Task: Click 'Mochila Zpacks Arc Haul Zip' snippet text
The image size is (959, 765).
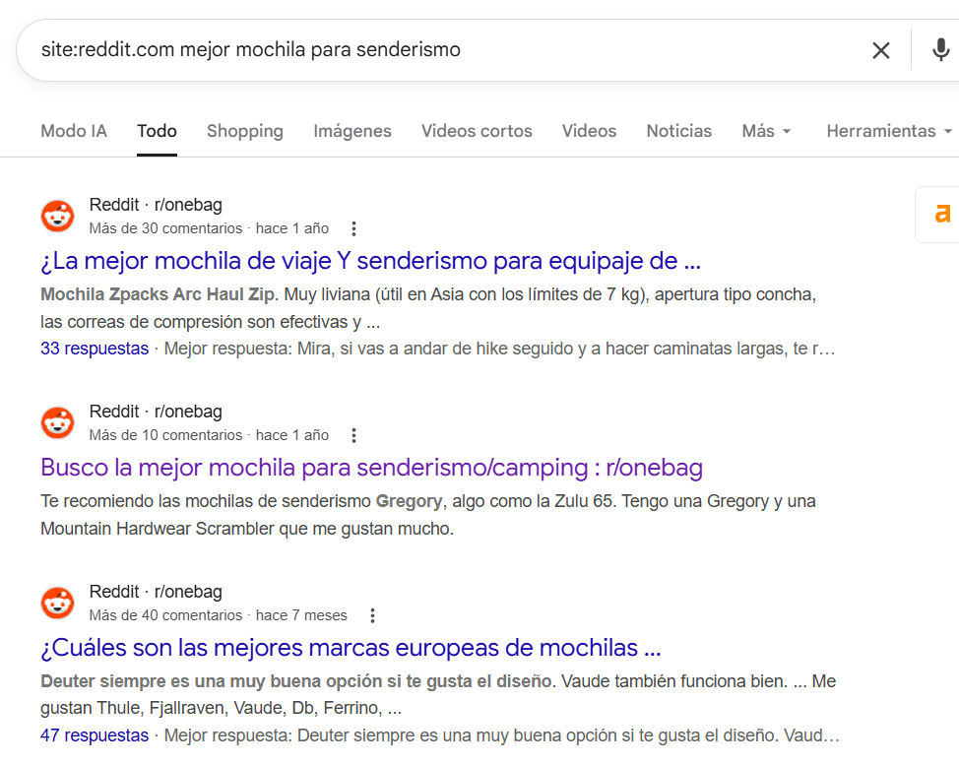Action: tap(158, 294)
